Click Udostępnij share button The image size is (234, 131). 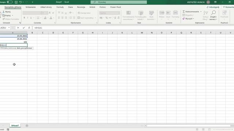click(x=213, y=7)
